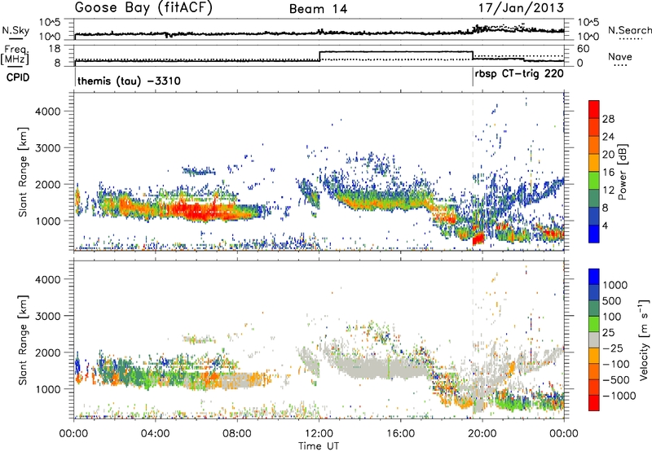Click the 'N.Search' legend label
Image resolution: width=652 pixels, height=451 pixels.
click(x=629, y=30)
